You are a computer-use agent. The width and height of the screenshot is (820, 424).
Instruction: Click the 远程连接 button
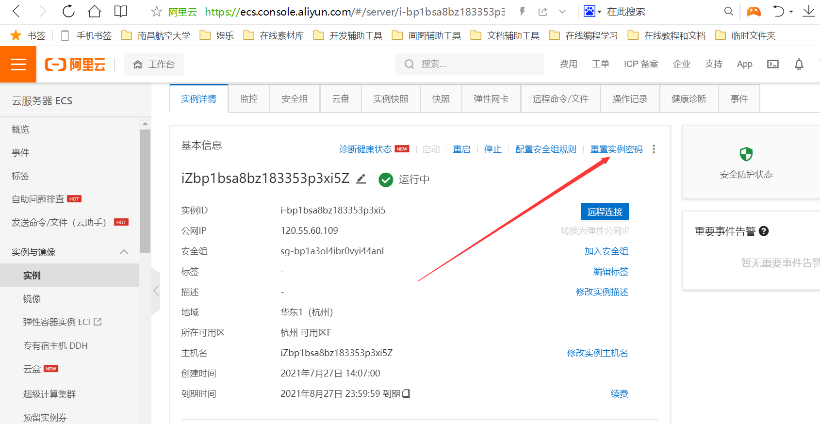(x=605, y=212)
